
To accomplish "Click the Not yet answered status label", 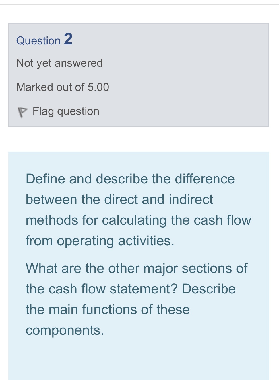I will click(x=59, y=63).
